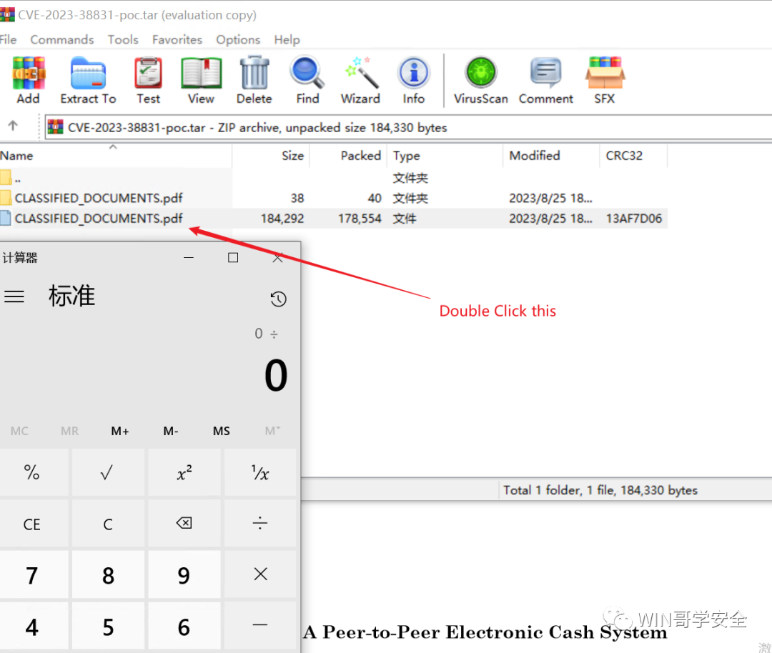The height and width of the screenshot is (653, 772).
Task: Click the Delete trash can icon
Action: click(254, 80)
